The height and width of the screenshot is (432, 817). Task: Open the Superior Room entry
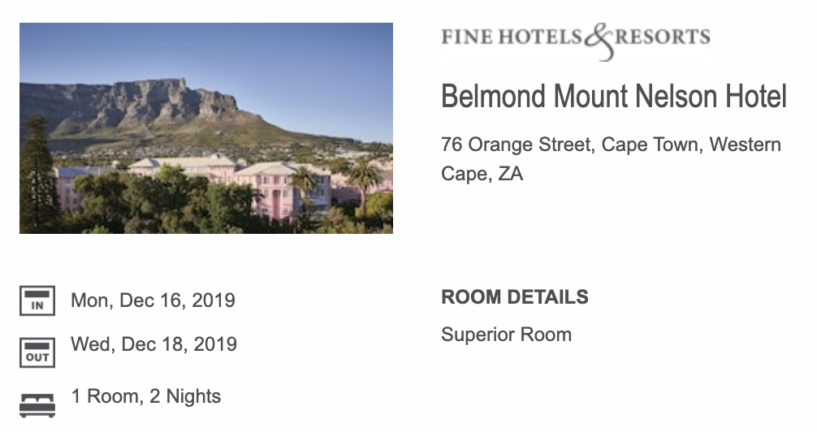coord(506,335)
